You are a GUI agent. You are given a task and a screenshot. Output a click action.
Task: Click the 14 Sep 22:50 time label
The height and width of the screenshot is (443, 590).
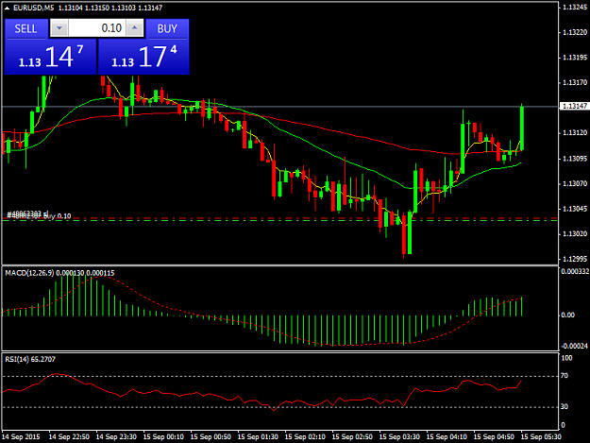69,437
